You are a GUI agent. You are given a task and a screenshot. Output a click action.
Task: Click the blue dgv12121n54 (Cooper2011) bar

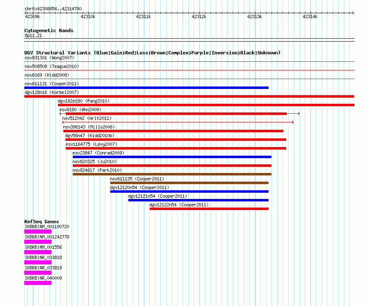click(x=198, y=200)
